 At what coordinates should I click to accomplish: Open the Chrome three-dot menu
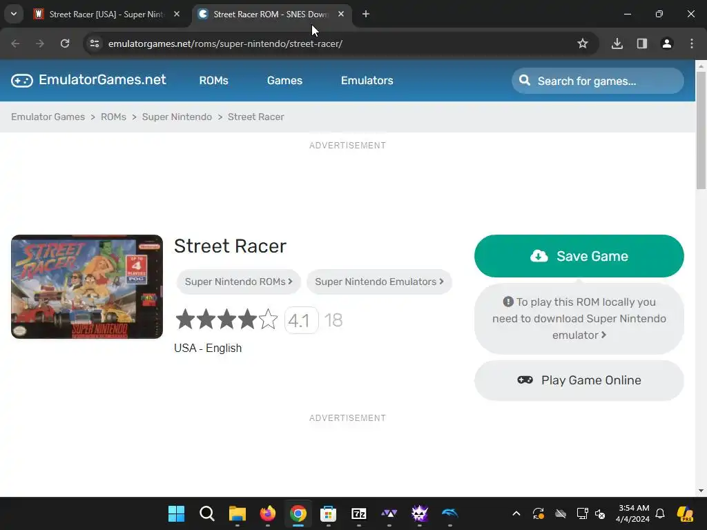tap(692, 43)
